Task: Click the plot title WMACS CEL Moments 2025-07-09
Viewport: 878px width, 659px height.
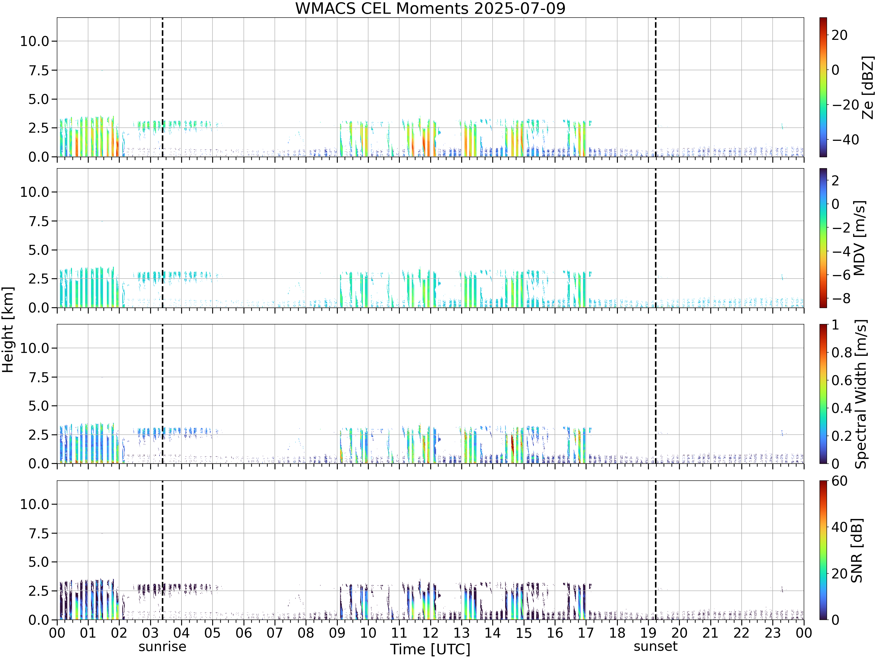Action: click(430, 8)
